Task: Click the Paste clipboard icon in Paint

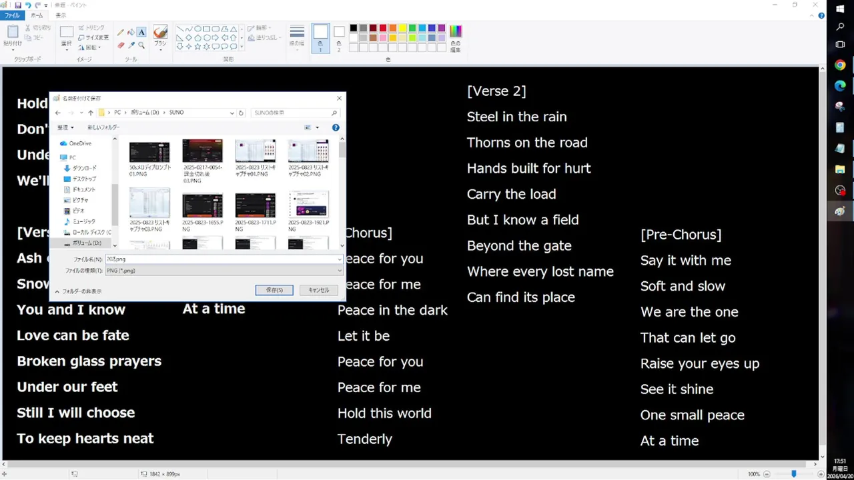Action: [x=12, y=32]
